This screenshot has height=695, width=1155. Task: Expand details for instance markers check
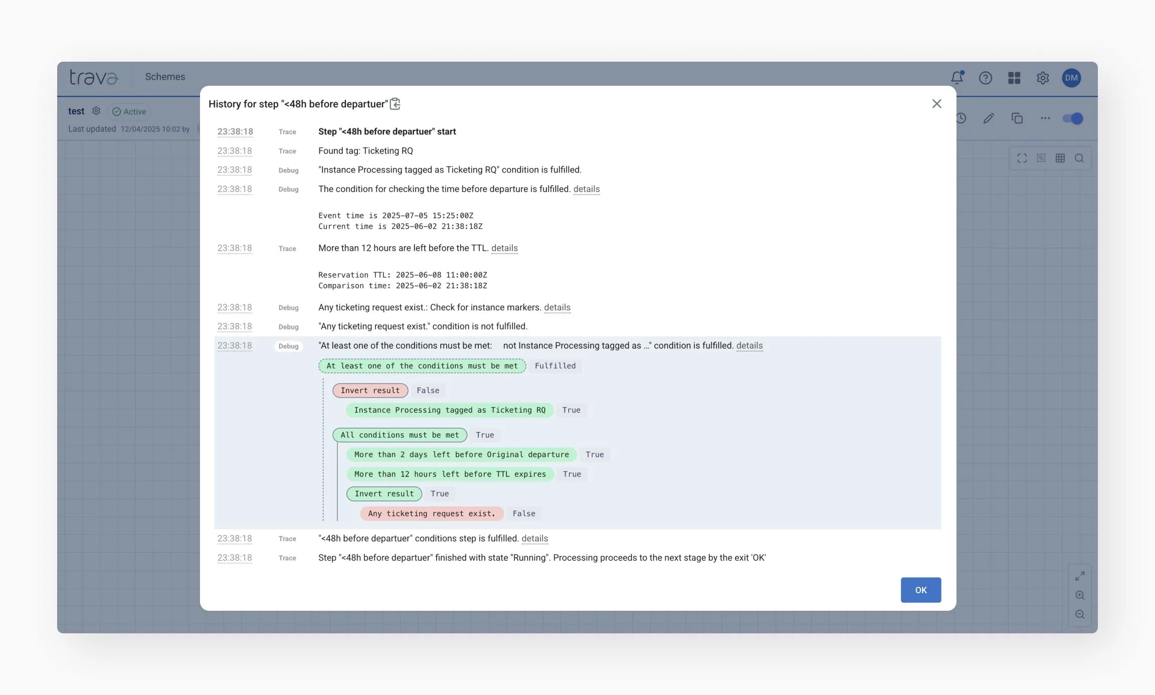[557, 307]
